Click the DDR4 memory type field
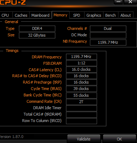 coord(37,28)
